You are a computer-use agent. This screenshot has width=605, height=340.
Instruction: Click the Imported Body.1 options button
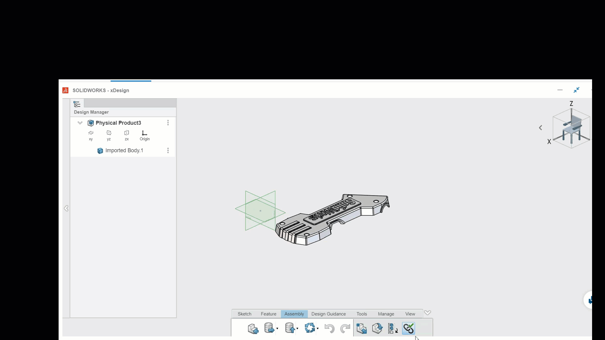point(168,150)
